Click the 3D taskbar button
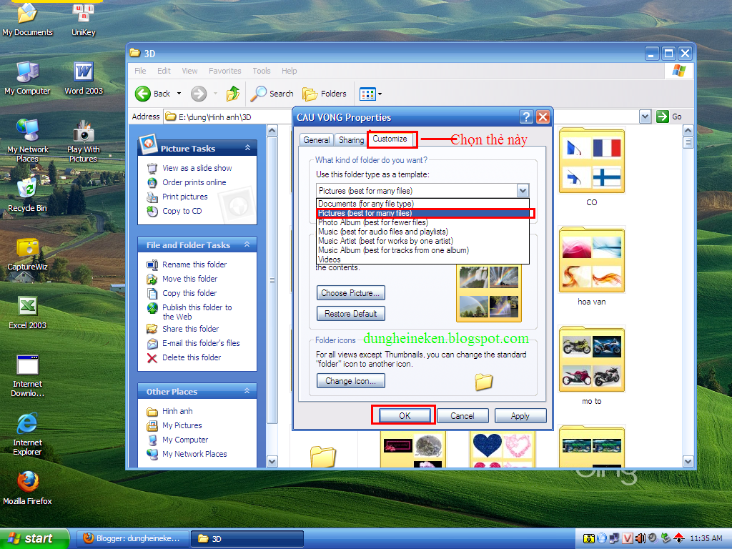Image resolution: width=732 pixels, height=549 pixels. tap(247, 539)
